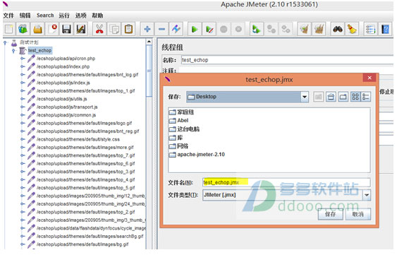Click Remote Stop All icon
The image size is (397, 255).
[271, 30]
